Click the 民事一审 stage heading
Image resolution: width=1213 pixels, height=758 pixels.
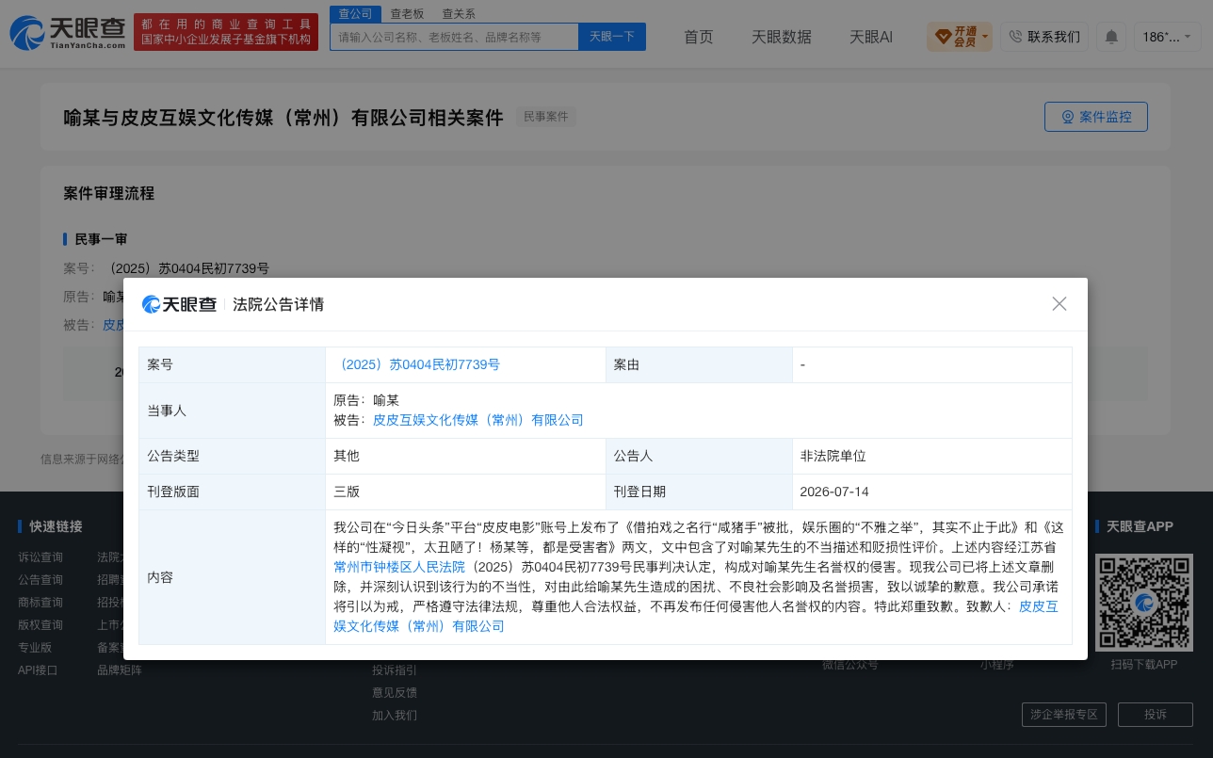click(x=101, y=239)
